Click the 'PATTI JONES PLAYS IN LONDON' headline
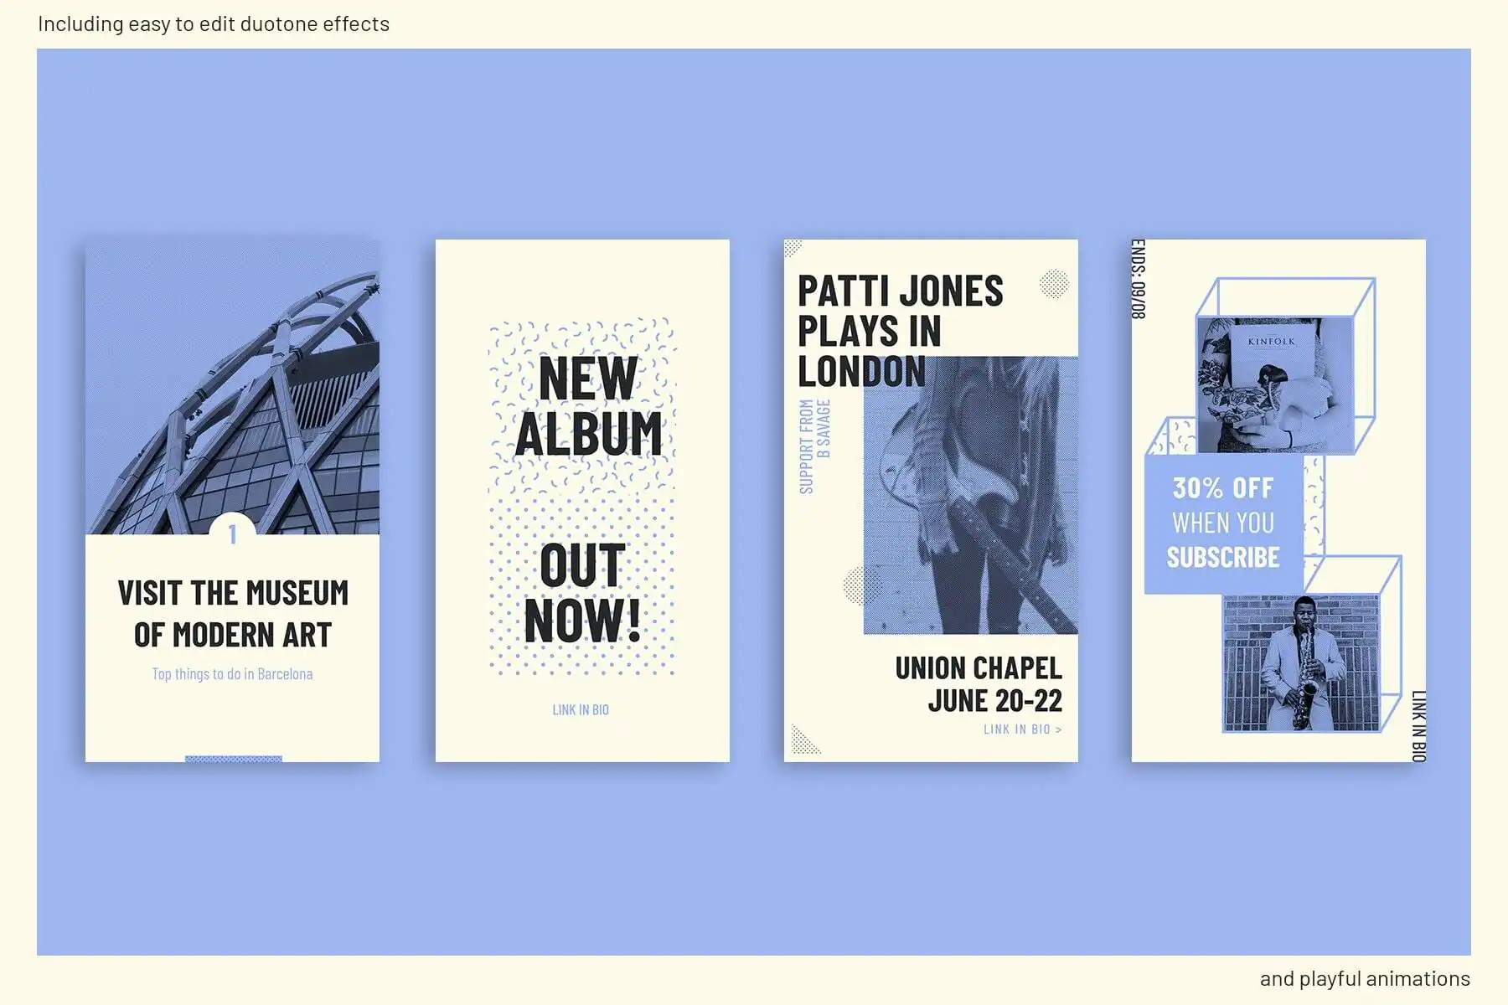 900,332
